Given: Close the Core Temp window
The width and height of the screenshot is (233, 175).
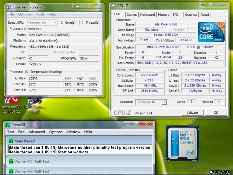Looking at the screenshot, I should (x=96, y=6).
